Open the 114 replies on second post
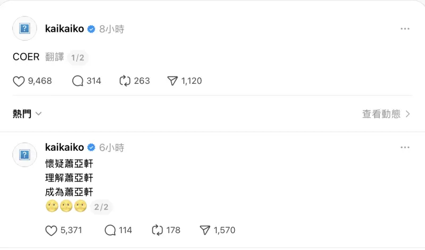The height and width of the screenshot is (250, 425). pos(110,230)
